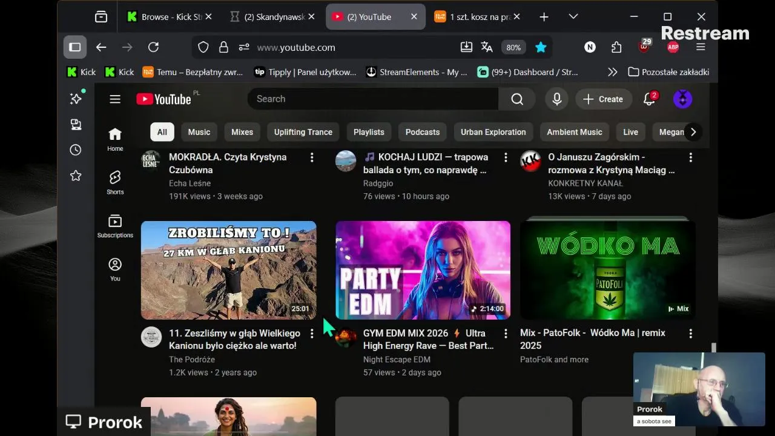Image resolution: width=775 pixels, height=436 pixels.
Task: Select the Music filter chip
Action: click(x=199, y=132)
